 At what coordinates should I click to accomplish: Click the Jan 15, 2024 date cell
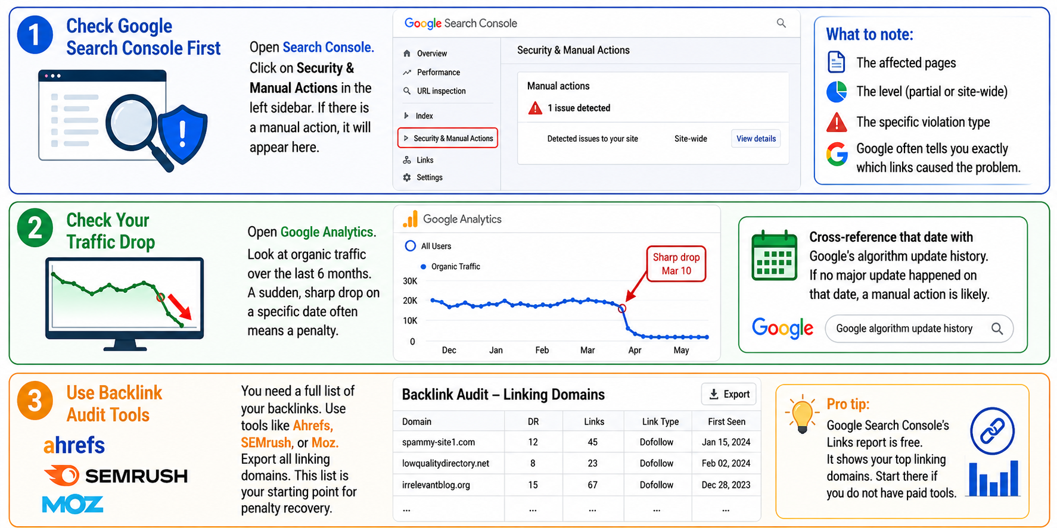click(726, 442)
